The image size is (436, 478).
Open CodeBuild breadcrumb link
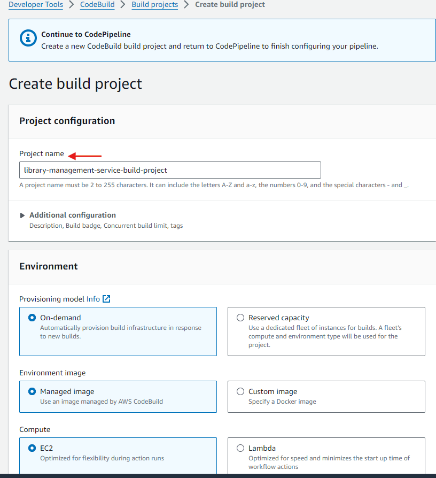(x=97, y=5)
